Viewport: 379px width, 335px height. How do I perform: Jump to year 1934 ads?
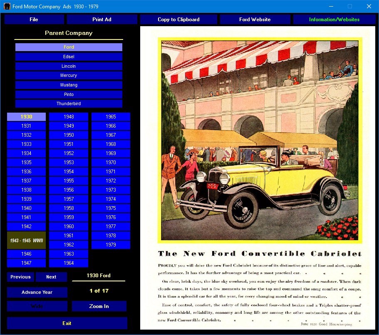26,153
